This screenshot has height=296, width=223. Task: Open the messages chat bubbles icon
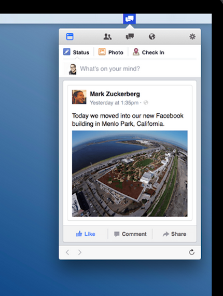130,36
